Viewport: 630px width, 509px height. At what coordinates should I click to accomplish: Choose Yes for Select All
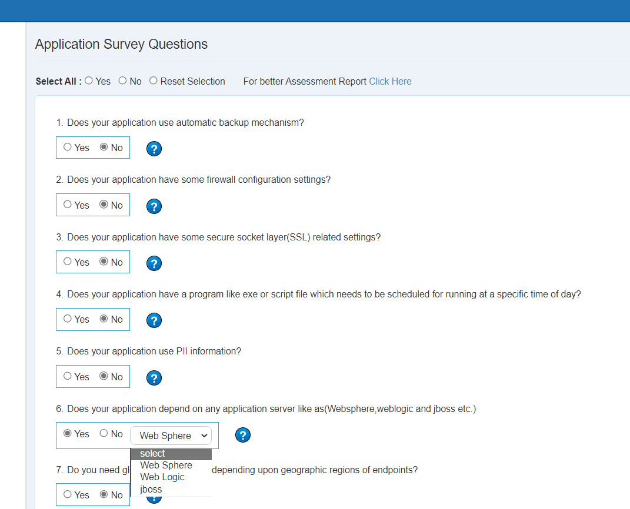(x=89, y=81)
